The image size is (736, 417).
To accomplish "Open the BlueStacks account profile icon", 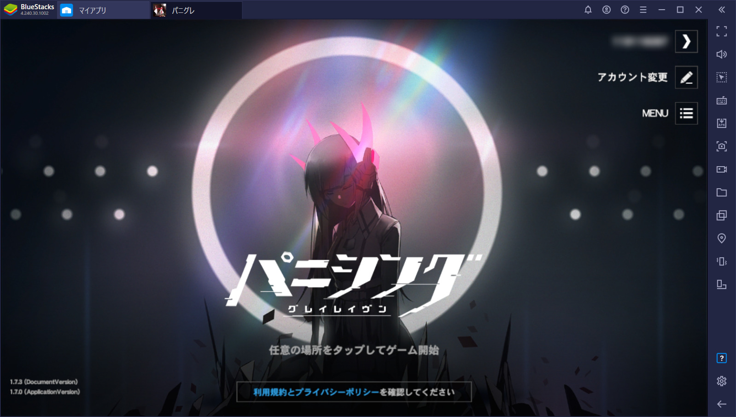I will 607,10.
